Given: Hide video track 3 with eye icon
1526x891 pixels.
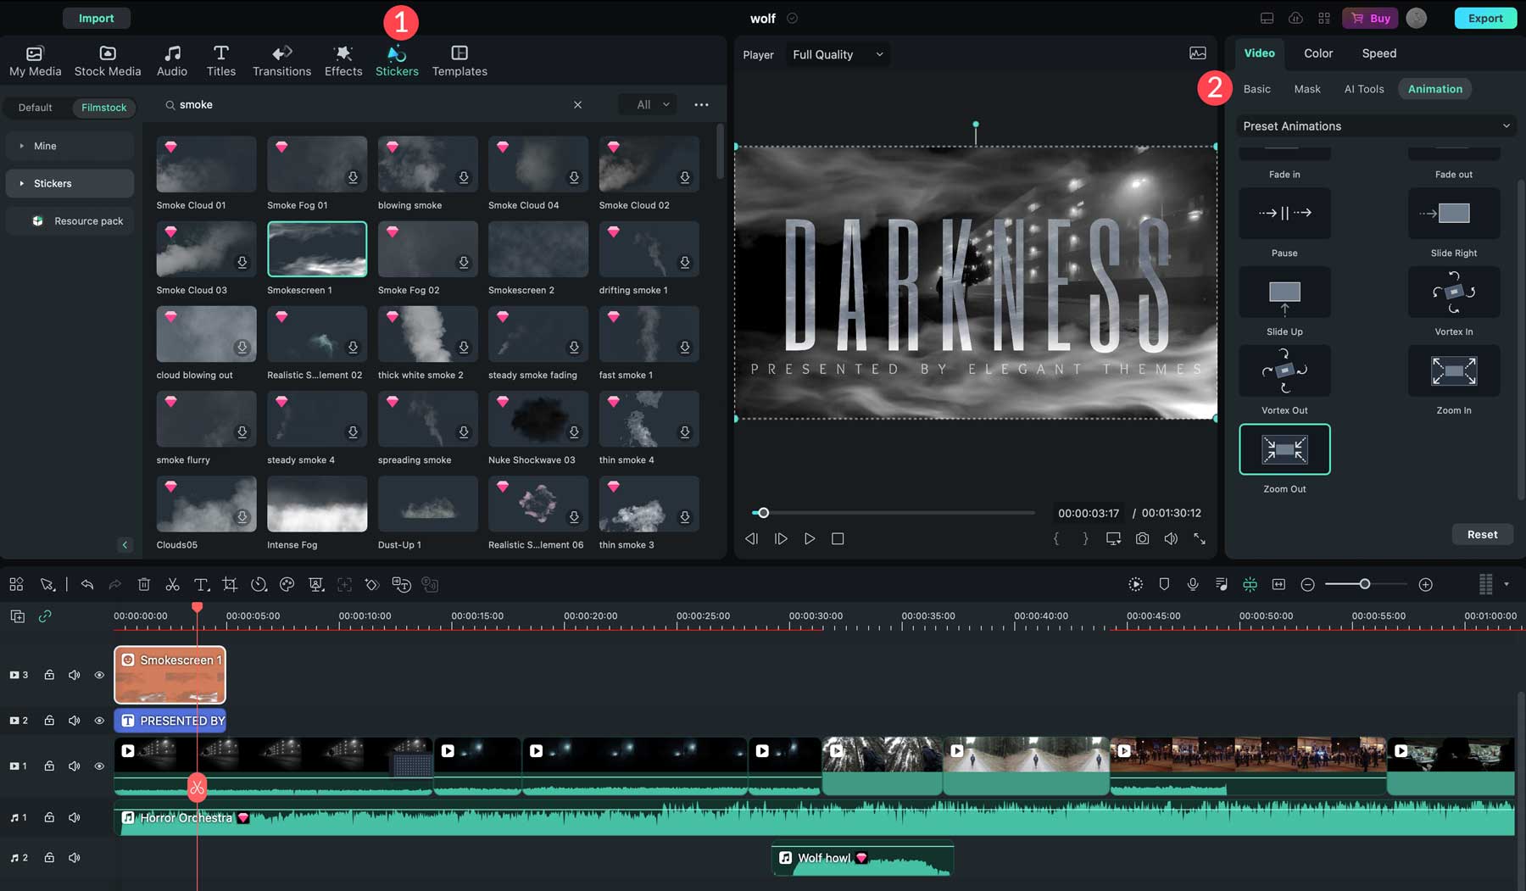Looking at the screenshot, I should [99, 676].
